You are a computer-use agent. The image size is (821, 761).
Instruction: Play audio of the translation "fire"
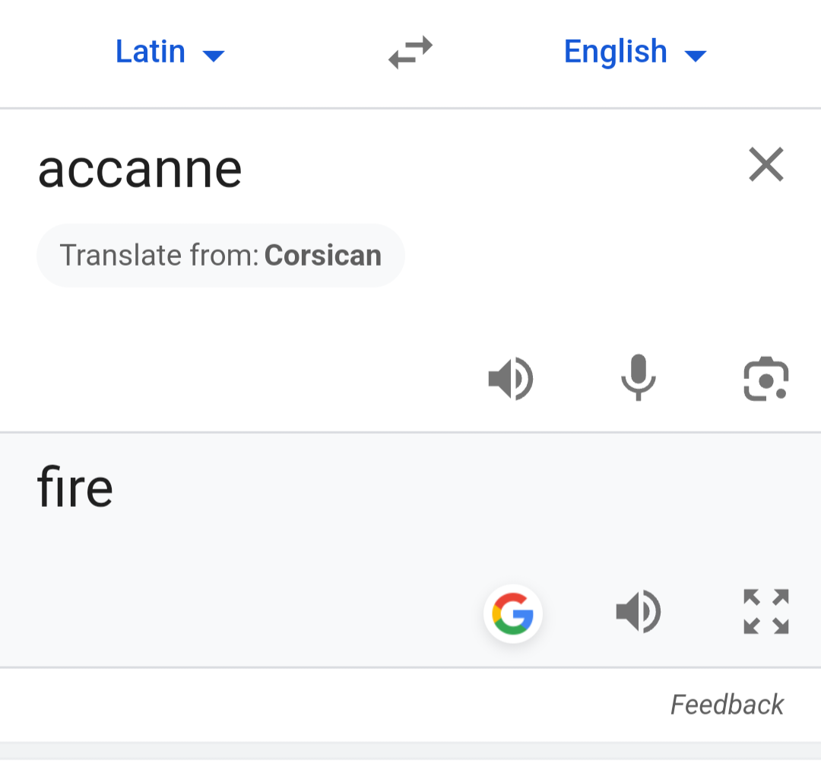[x=638, y=612]
